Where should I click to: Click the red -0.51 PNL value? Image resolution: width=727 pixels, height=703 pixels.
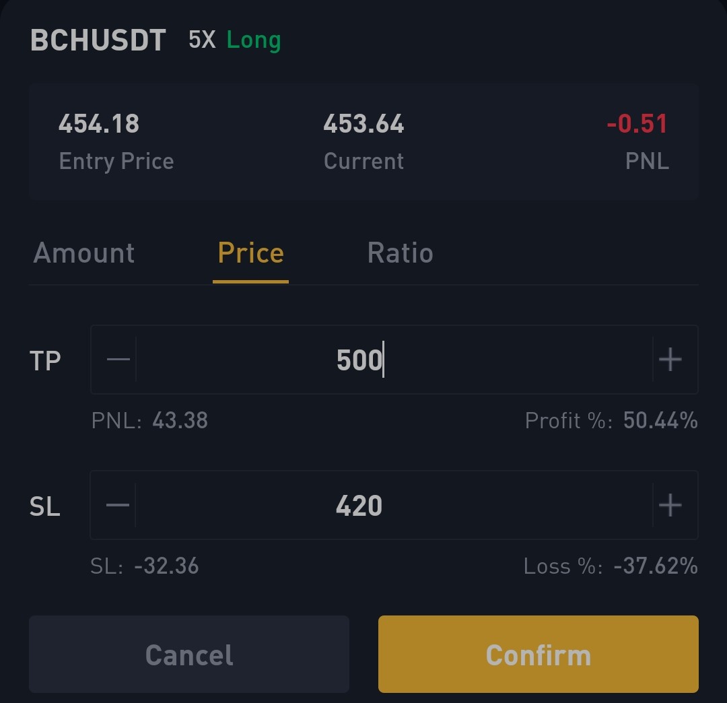pyautogui.click(x=637, y=124)
